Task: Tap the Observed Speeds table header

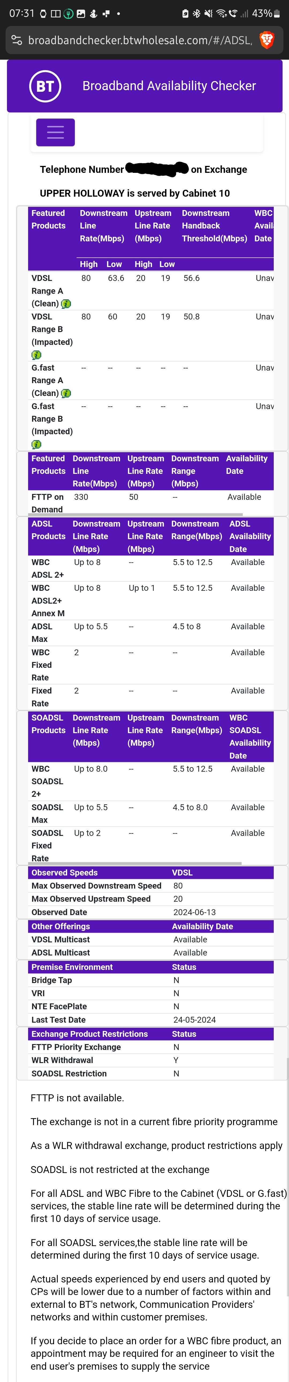Action: coord(150,873)
